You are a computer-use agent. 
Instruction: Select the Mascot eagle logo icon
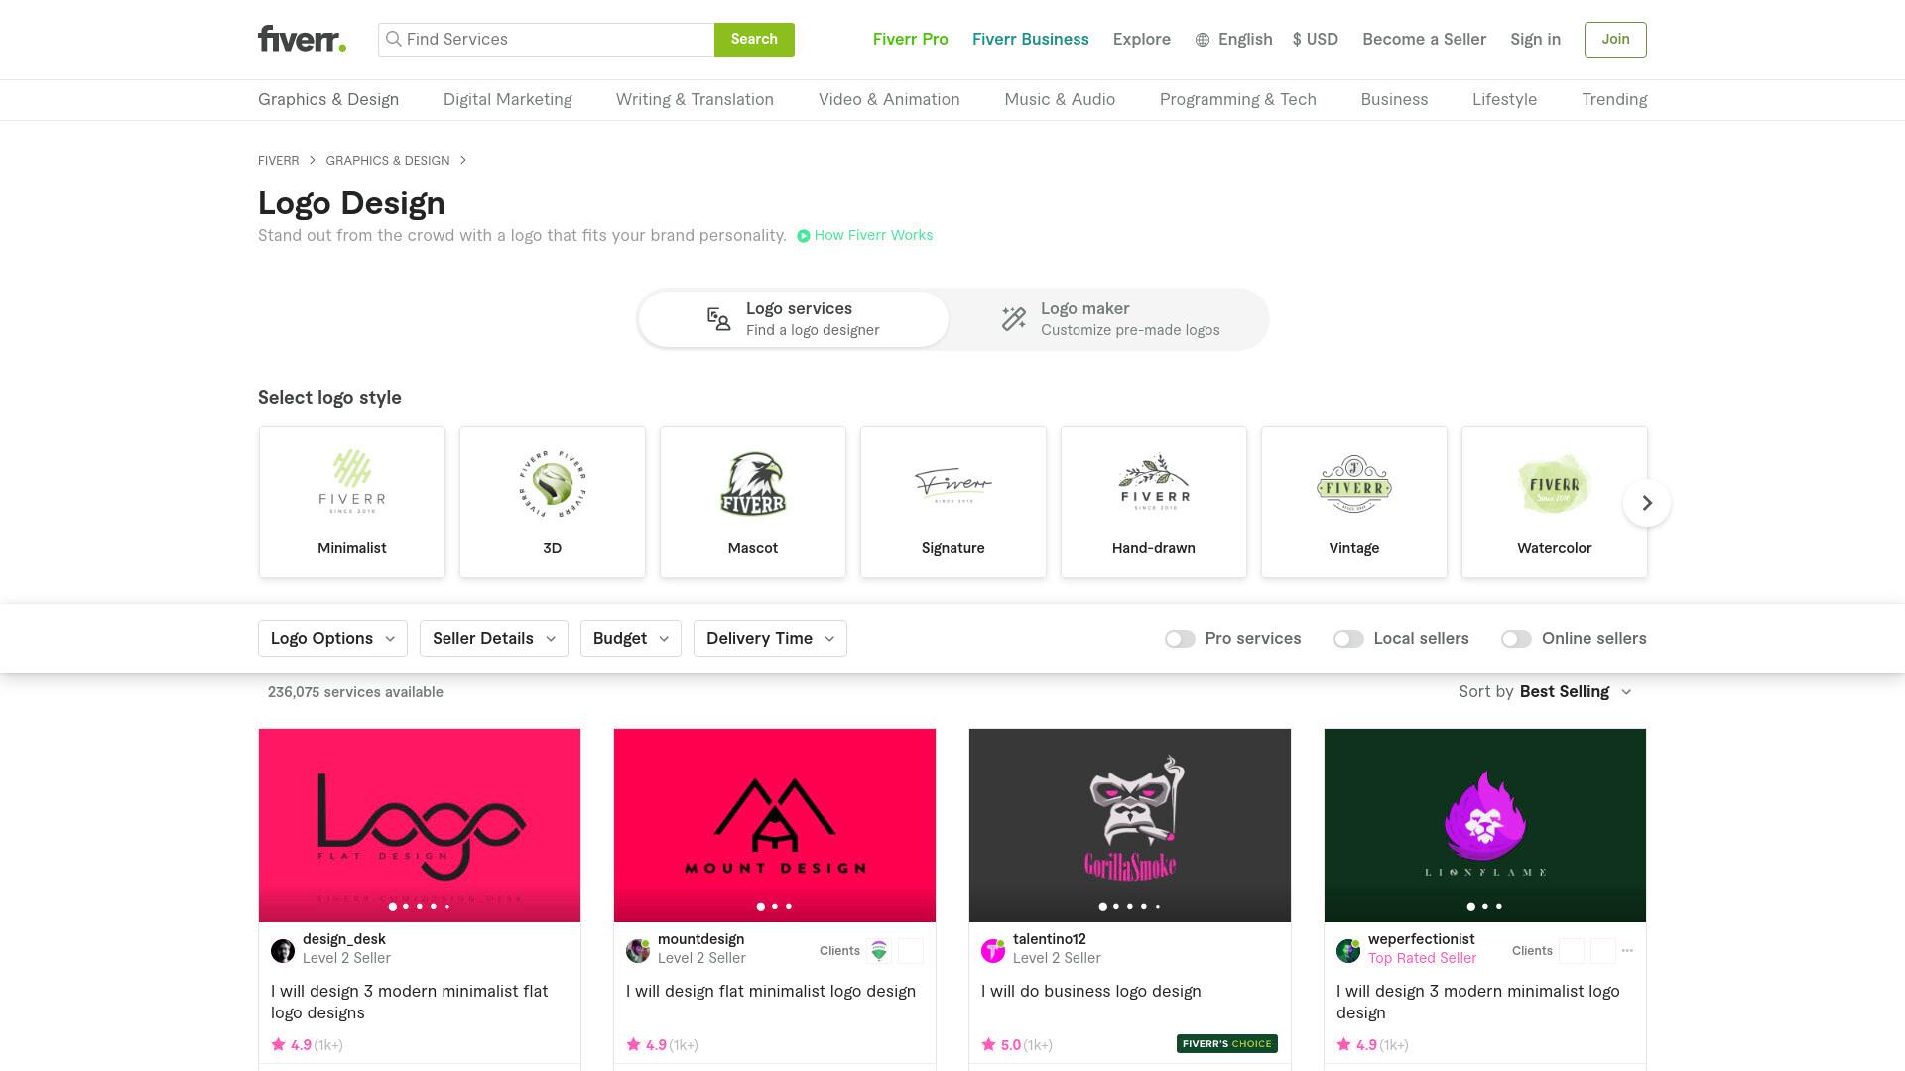click(x=753, y=484)
